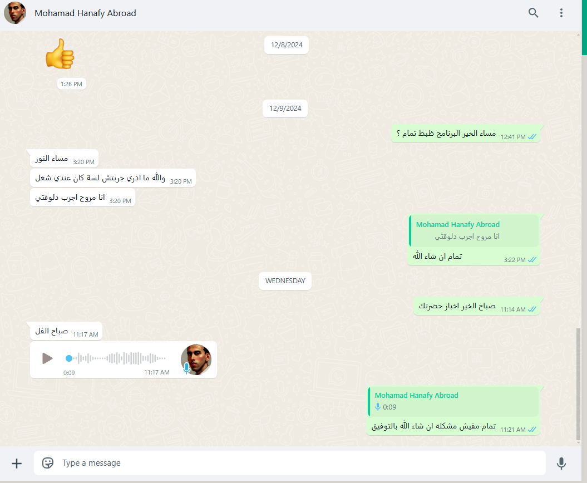Click the sender avatar on voice message
This screenshot has width=587, height=483.
(196, 359)
